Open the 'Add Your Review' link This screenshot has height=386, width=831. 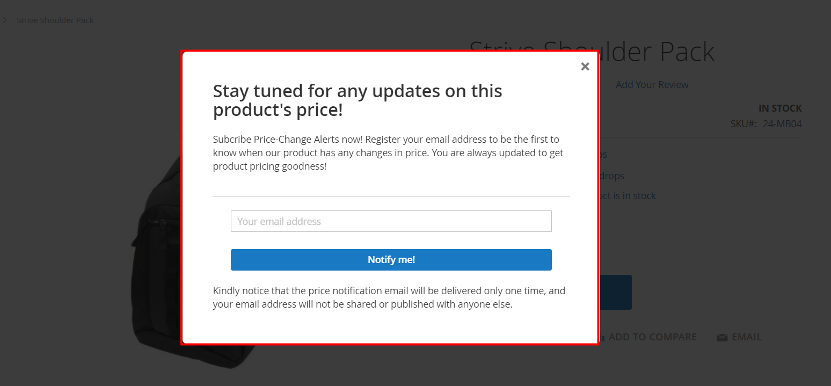652,84
